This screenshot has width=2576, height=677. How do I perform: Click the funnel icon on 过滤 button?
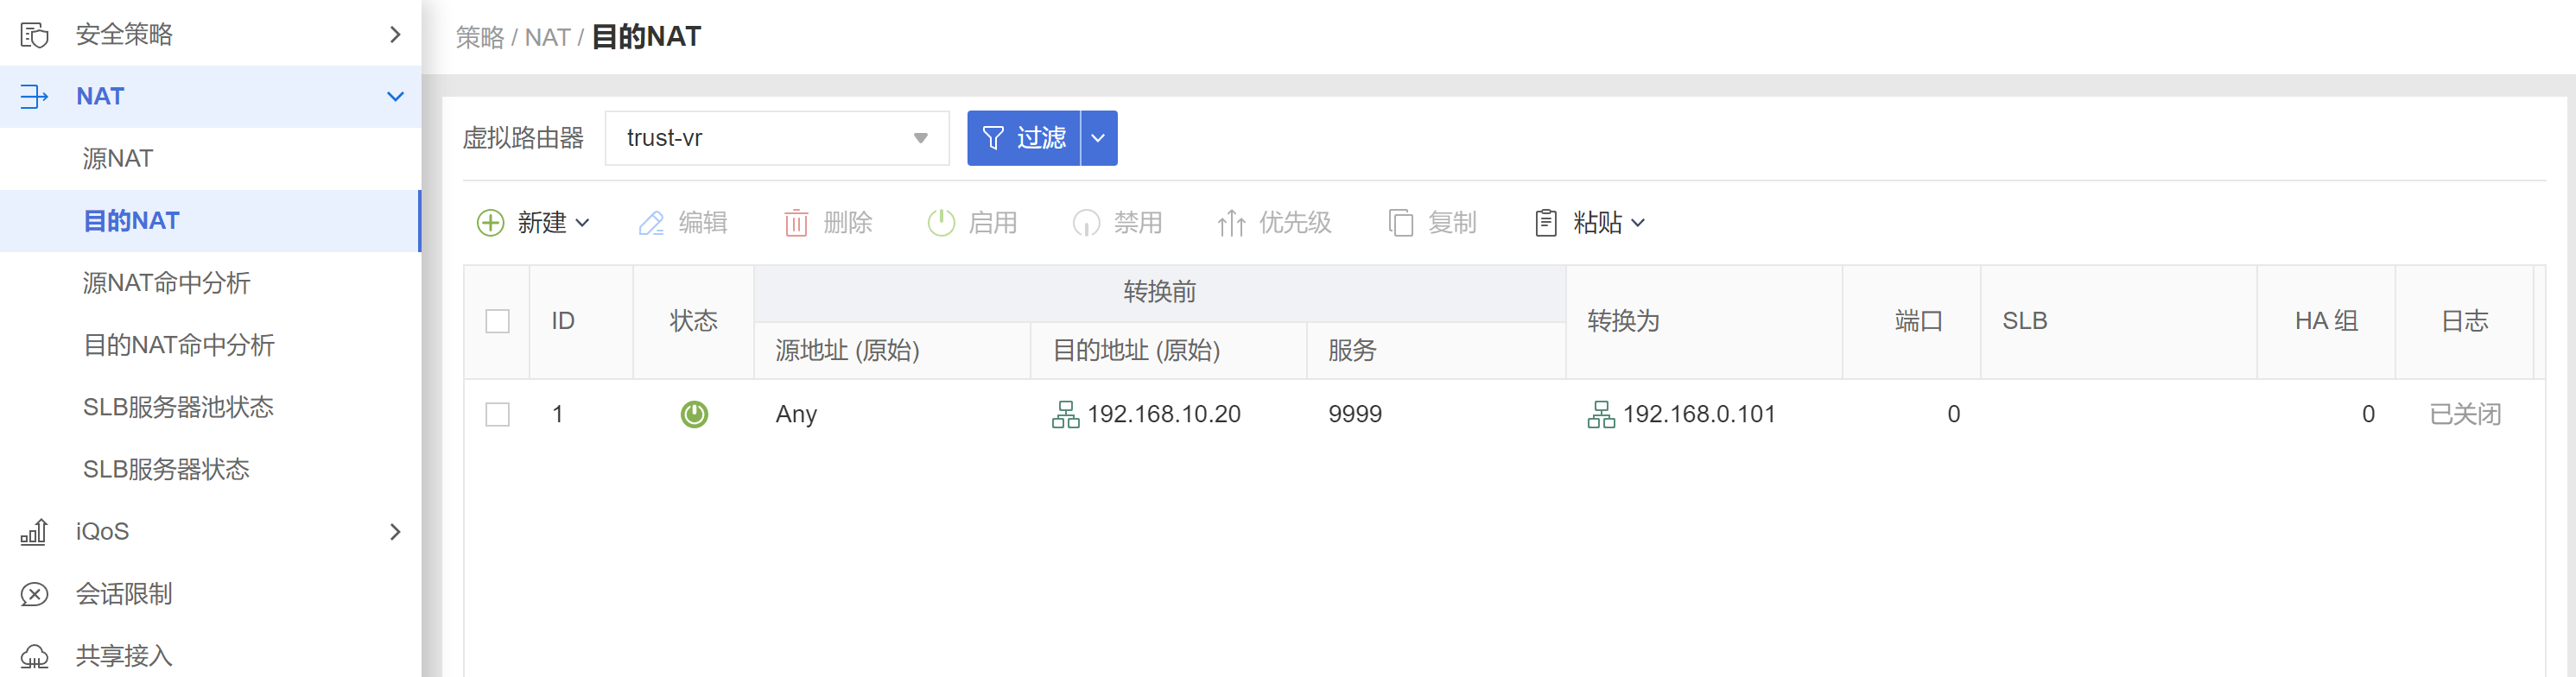point(993,138)
